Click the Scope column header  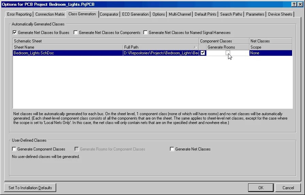(271, 47)
